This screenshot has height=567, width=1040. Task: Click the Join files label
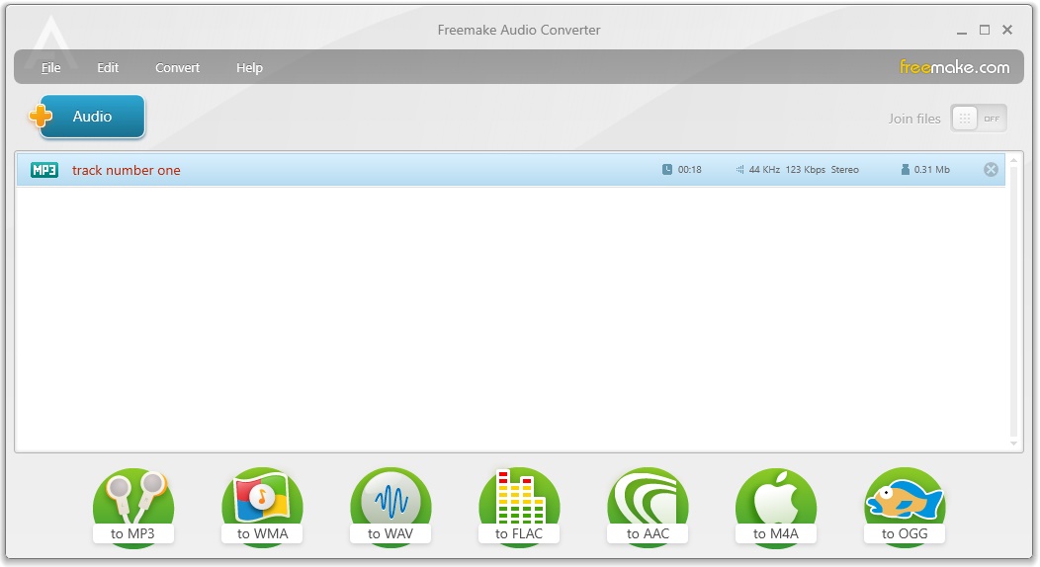(914, 119)
